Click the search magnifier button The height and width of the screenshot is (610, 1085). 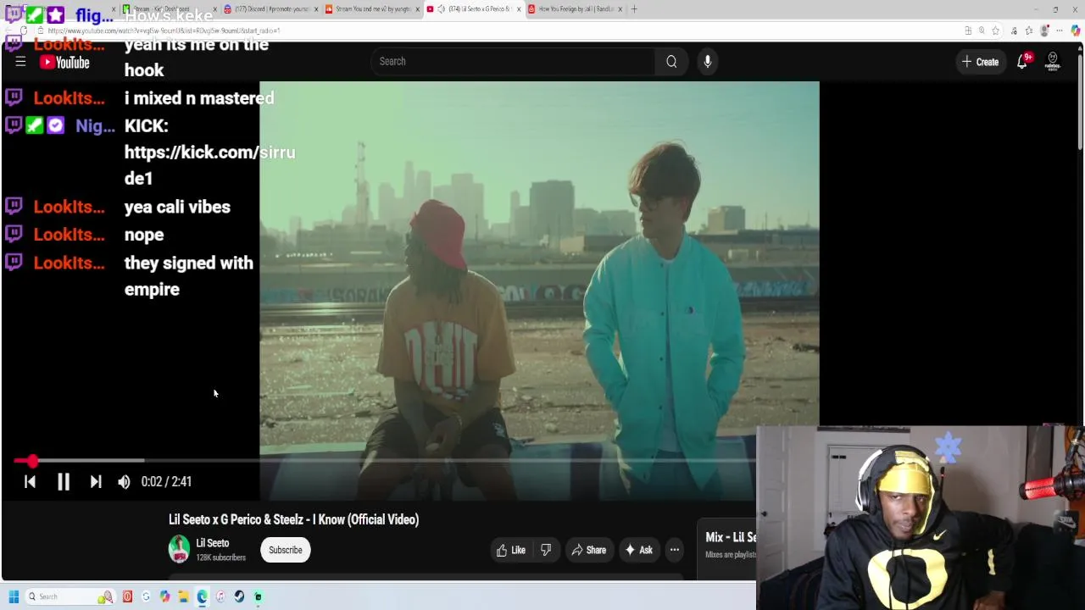point(671,61)
